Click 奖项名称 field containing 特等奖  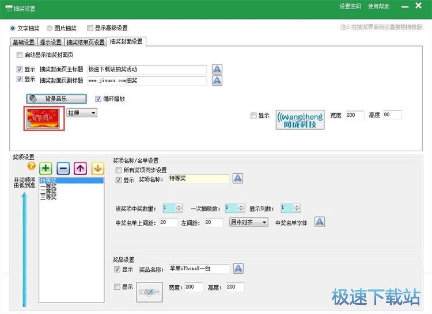coord(199,179)
